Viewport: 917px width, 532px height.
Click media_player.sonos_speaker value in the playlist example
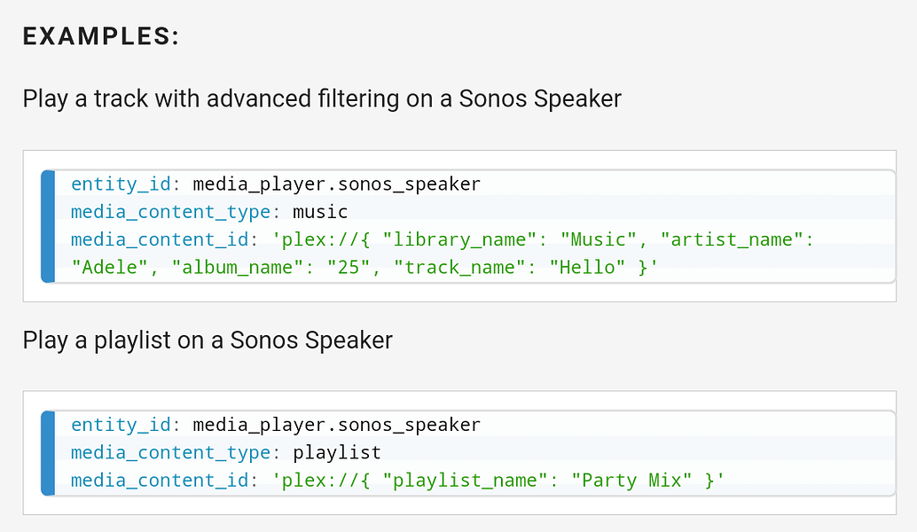(x=336, y=426)
